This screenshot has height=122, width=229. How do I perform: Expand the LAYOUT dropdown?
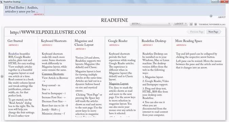(x=180, y=24)
